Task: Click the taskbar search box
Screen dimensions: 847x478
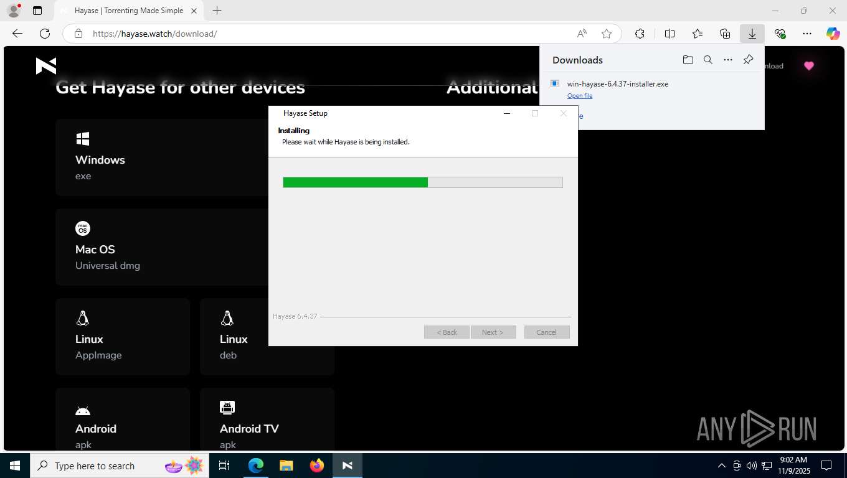Action: coord(119,466)
